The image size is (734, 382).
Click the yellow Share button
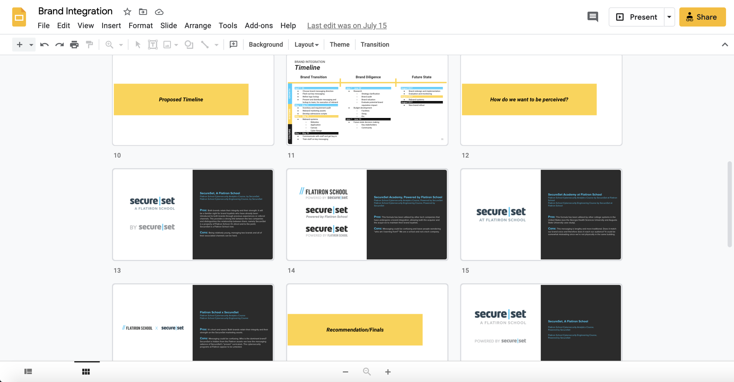point(702,17)
